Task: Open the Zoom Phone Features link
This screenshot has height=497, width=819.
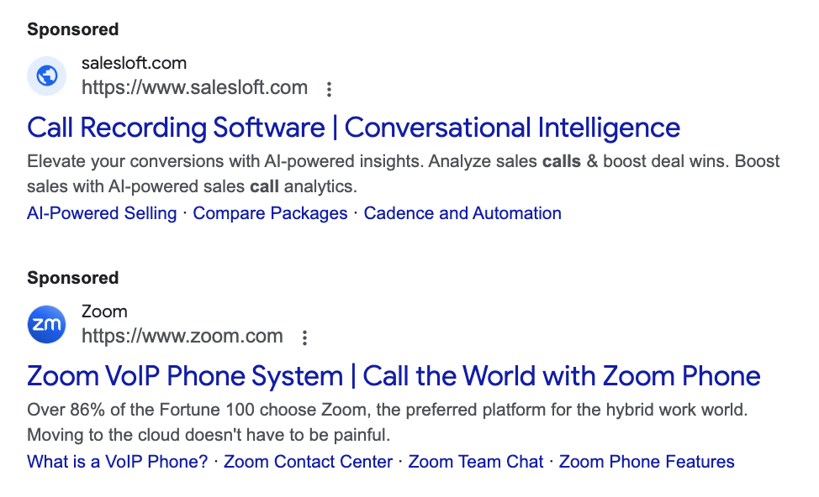Action: (647, 462)
